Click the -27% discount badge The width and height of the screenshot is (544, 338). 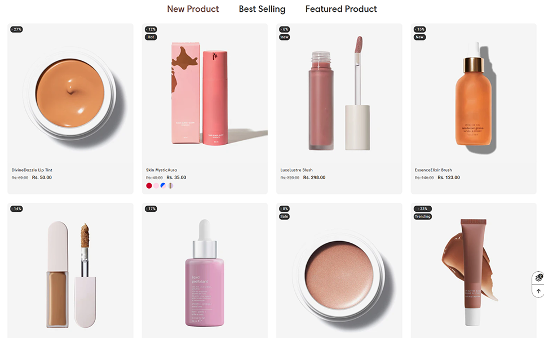coord(16,29)
